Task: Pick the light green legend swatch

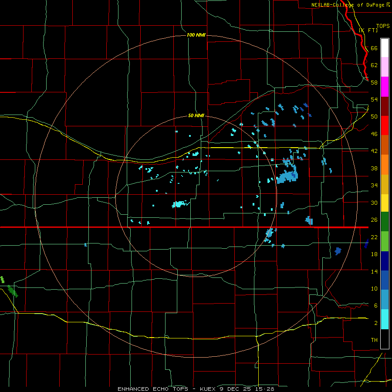Action: [x=385, y=241]
